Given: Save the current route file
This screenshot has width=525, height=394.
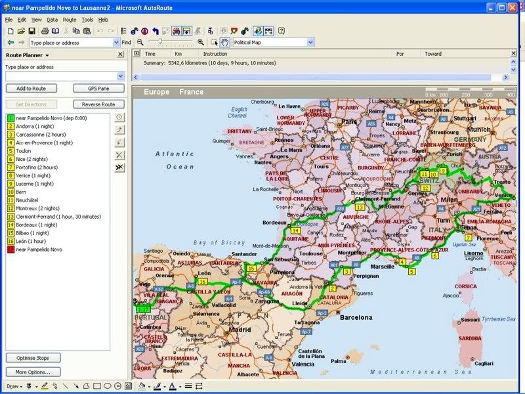Looking at the screenshot, I should (x=31, y=31).
